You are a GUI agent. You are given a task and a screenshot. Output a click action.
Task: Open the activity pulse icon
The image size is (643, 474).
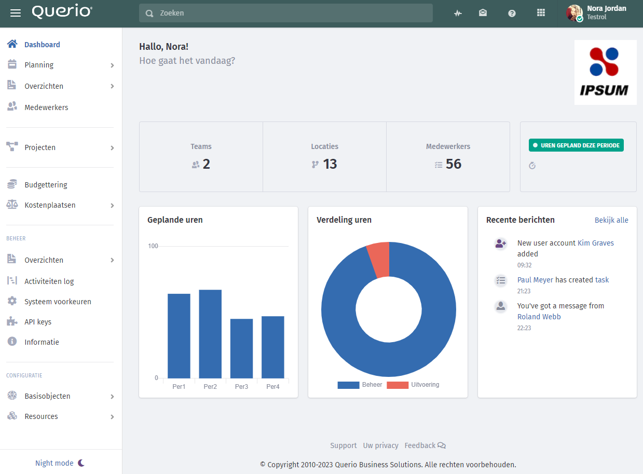(x=458, y=13)
